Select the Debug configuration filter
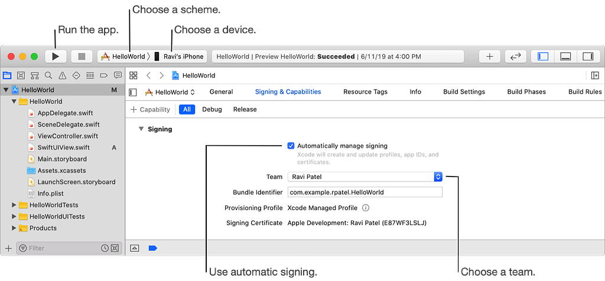Viewport: 605px width, 281px height. tap(212, 109)
